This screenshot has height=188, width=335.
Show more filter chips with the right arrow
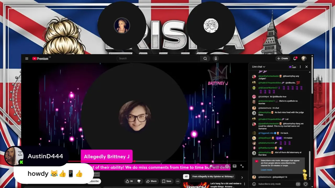coord(242,177)
